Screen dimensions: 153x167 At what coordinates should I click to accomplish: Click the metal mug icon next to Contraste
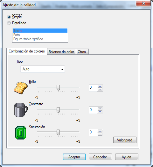point(21,110)
